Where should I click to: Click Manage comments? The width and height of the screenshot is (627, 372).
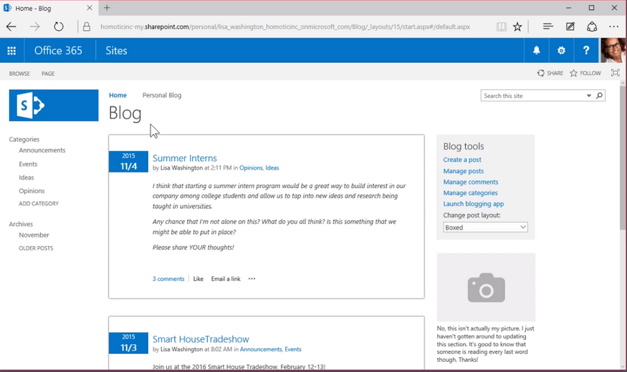(x=471, y=182)
